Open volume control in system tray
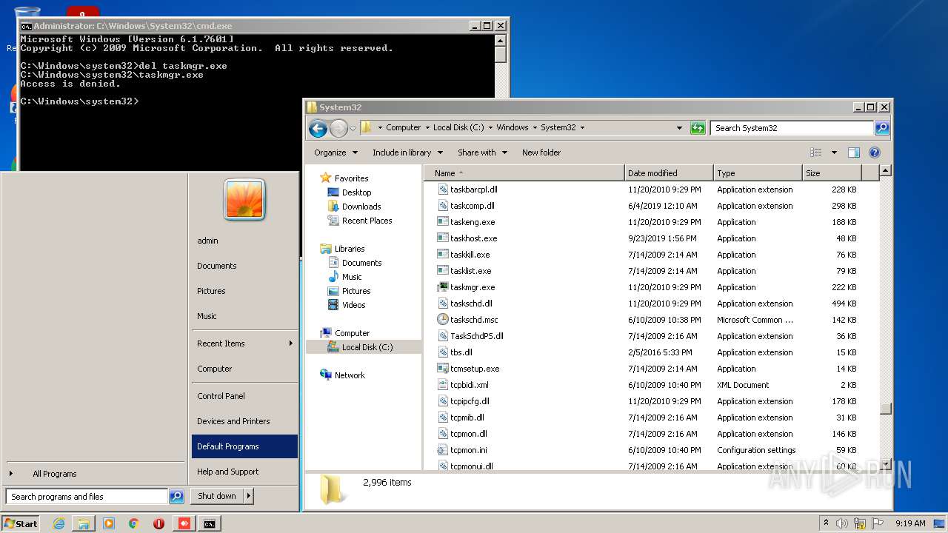This screenshot has height=533, width=948. point(842,523)
